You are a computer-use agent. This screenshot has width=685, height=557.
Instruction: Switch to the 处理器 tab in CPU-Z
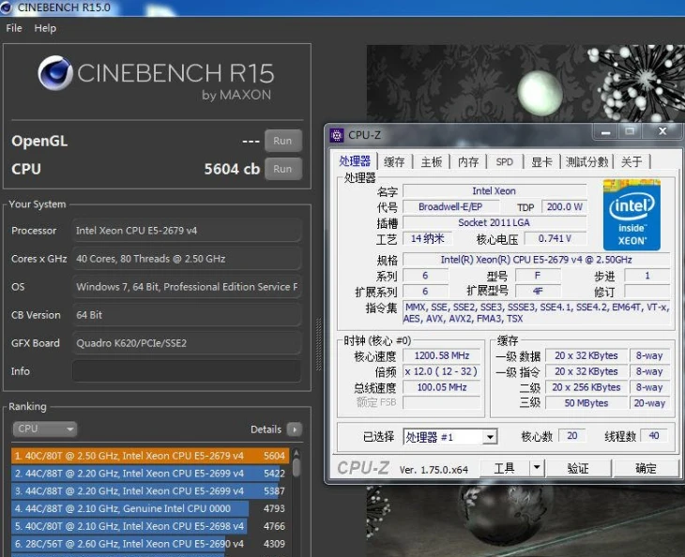click(x=355, y=161)
